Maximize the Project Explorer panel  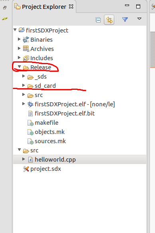coord(138,6)
